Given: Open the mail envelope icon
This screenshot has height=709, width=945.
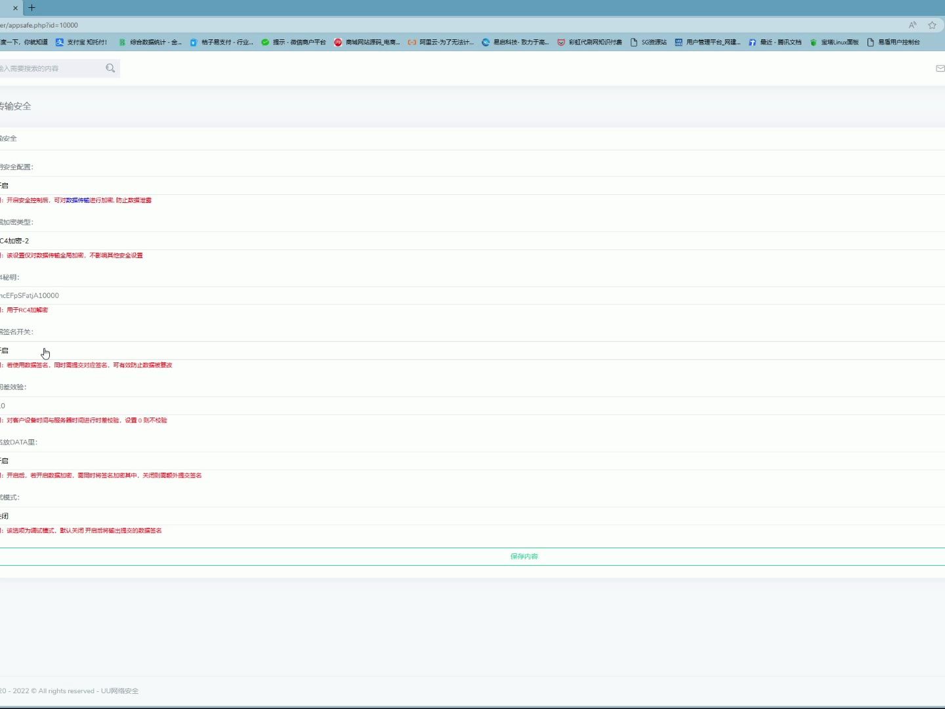Looking at the screenshot, I should click(x=940, y=68).
